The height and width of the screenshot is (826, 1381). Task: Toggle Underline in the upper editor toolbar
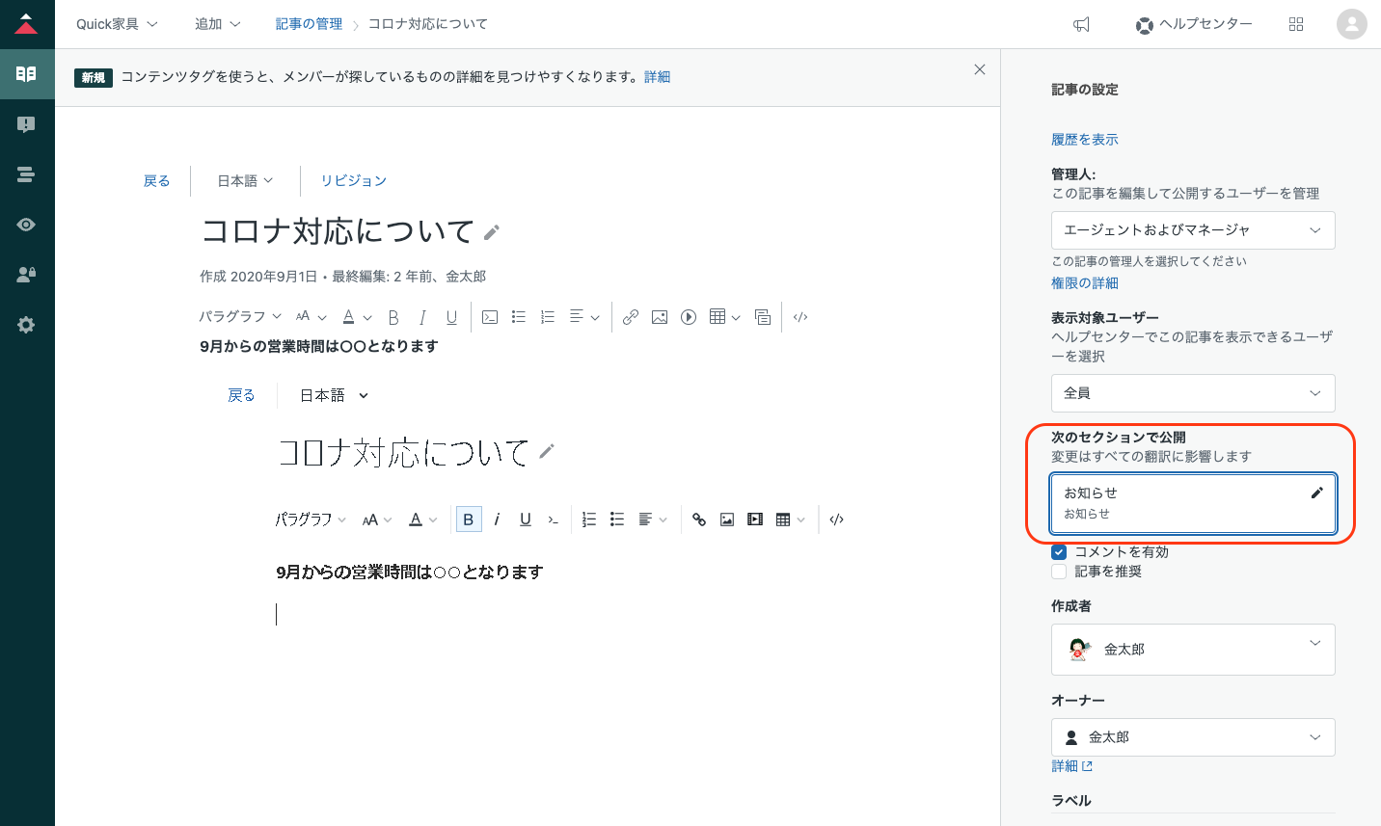[x=451, y=317]
